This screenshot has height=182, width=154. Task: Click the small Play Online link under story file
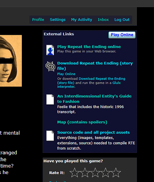pos(66,74)
